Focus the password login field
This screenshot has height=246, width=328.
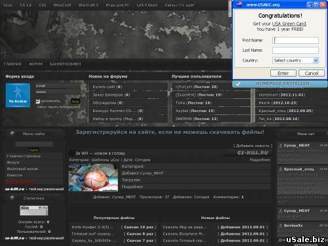point(58,92)
